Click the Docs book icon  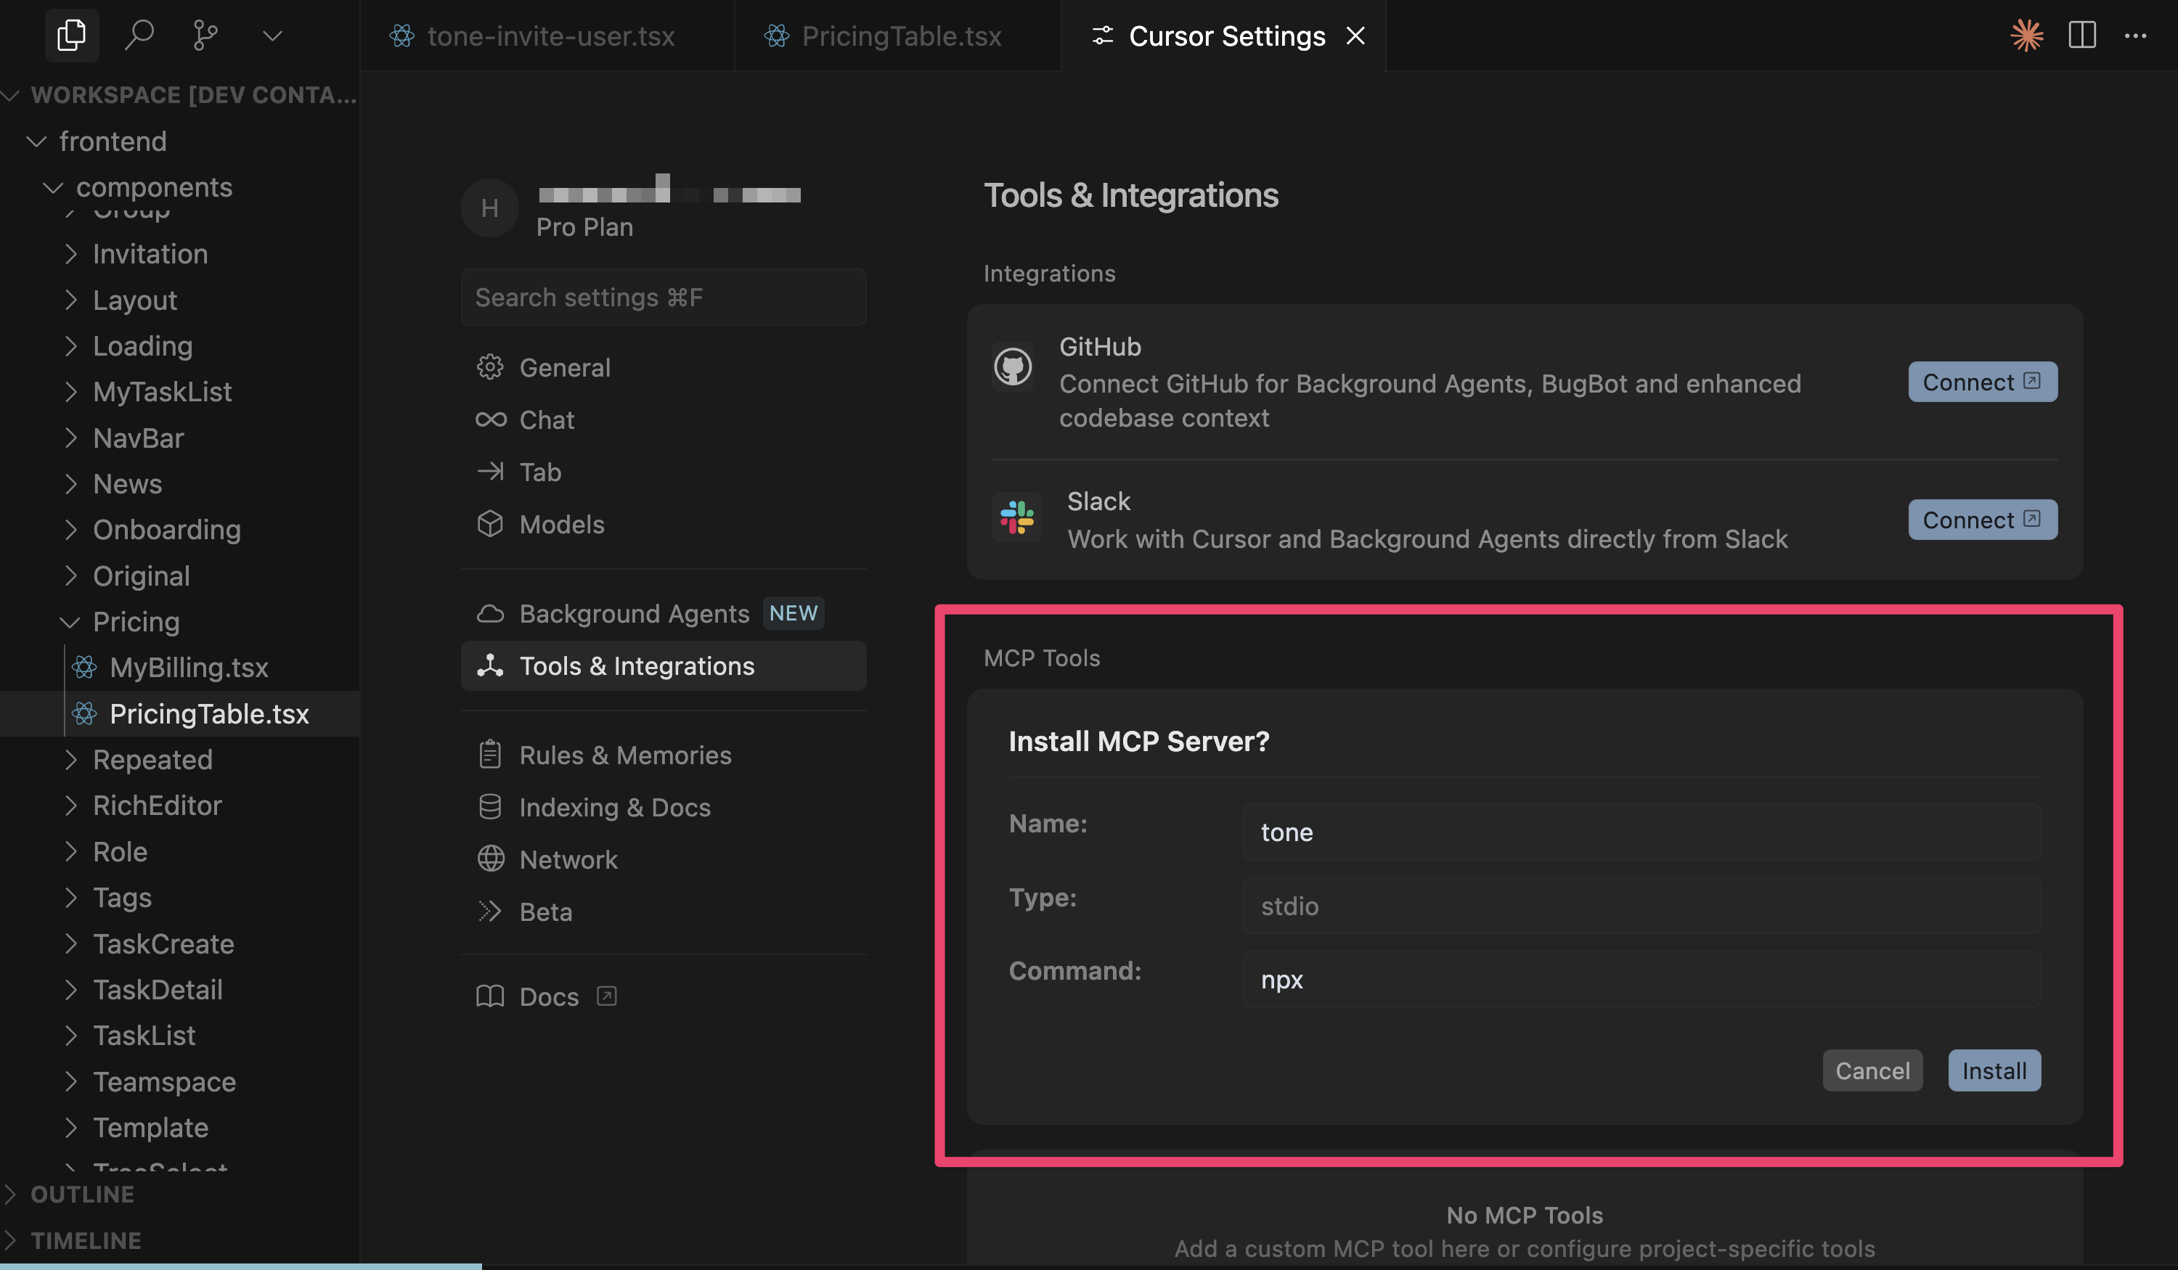tap(490, 996)
